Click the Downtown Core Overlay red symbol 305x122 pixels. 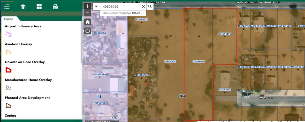pyautogui.click(x=8, y=70)
